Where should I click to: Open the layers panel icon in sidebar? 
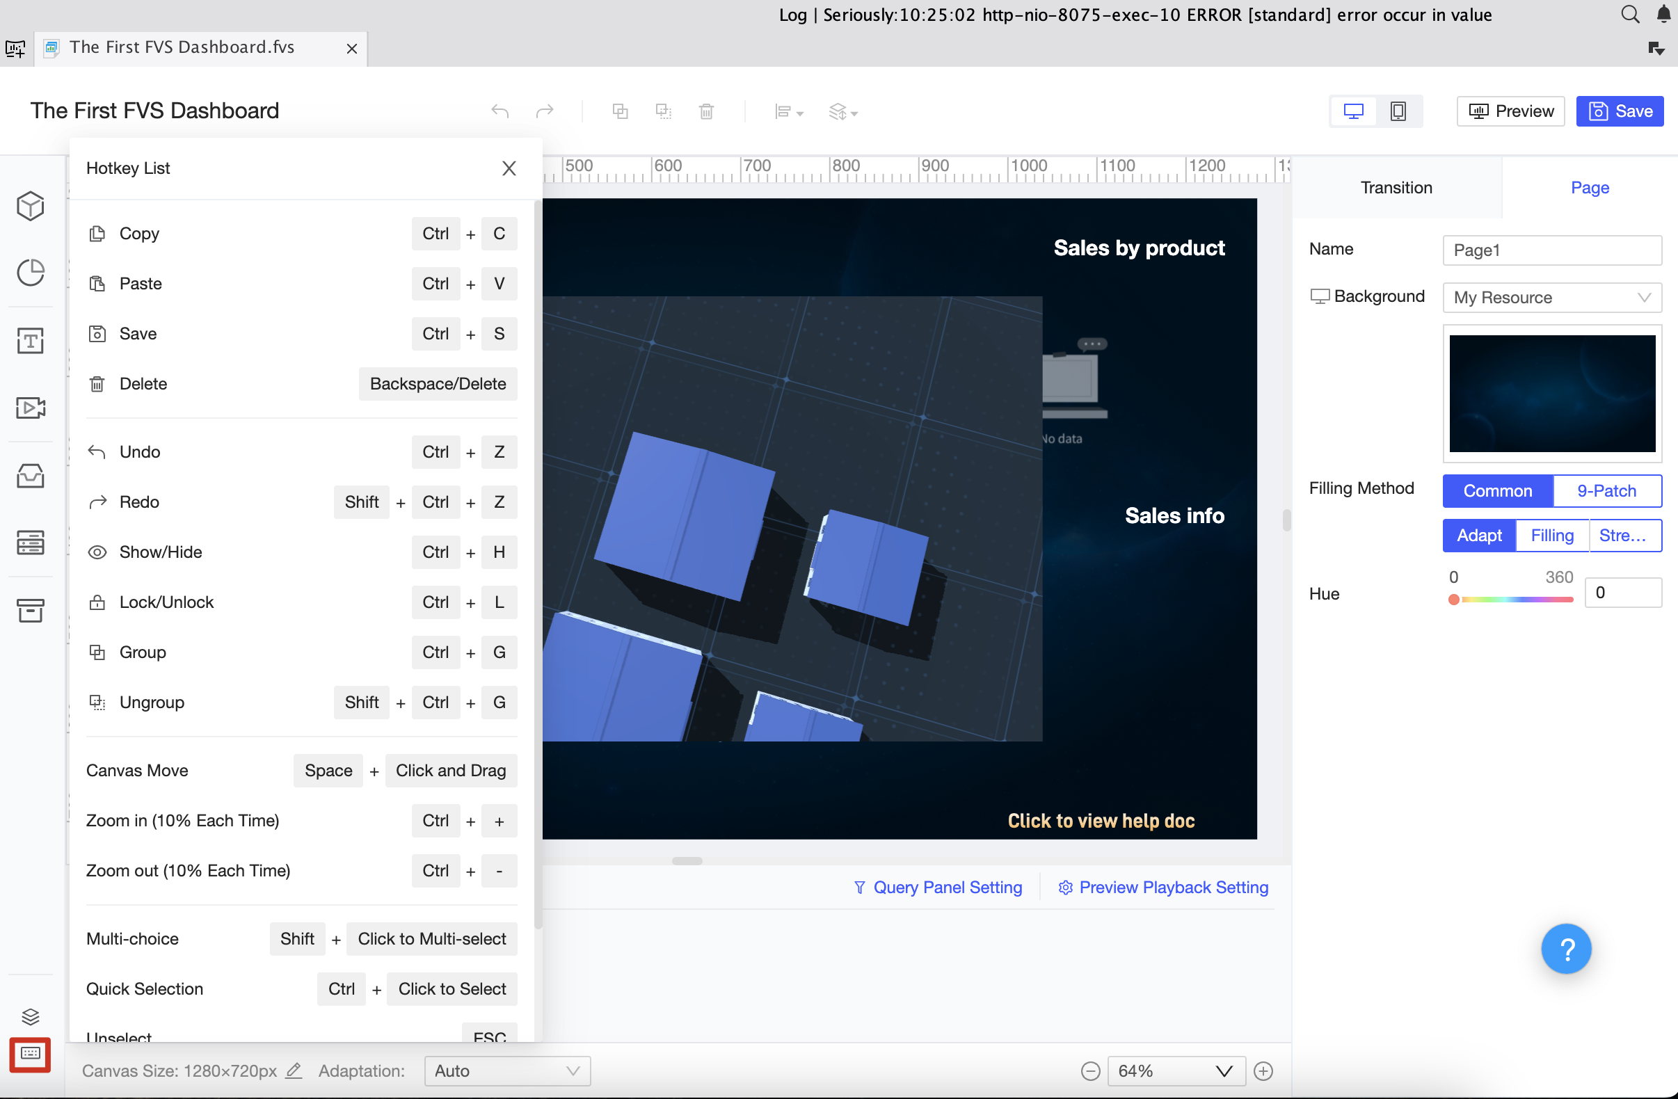pos(31,1016)
